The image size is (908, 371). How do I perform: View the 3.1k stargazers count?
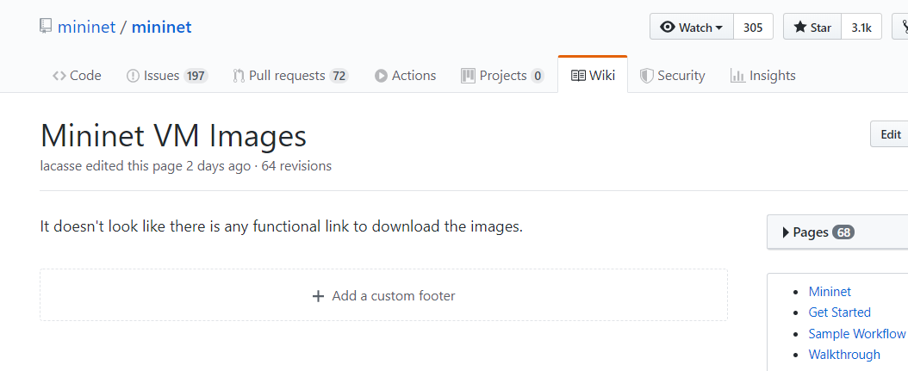(861, 28)
